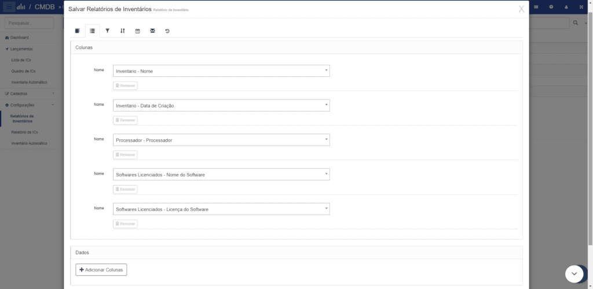Click the CMDB title in header
Screen dimensions: 593x289
click(45, 7)
